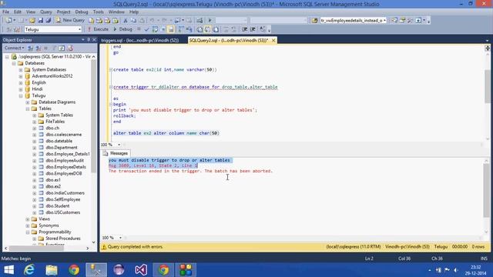This screenshot has width=493, height=277.
Task: Select the Hindi database in tree
Action: click(x=37, y=89)
